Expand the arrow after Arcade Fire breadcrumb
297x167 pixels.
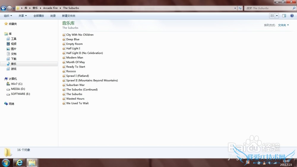tap(60, 8)
